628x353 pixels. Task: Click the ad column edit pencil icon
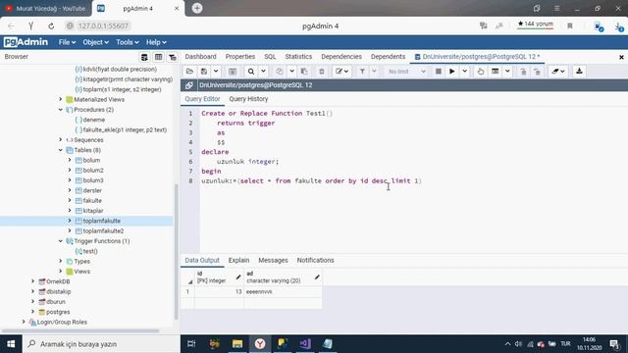[317, 277]
